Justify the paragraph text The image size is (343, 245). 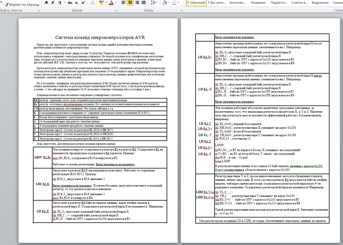click(x=144, y=3)
